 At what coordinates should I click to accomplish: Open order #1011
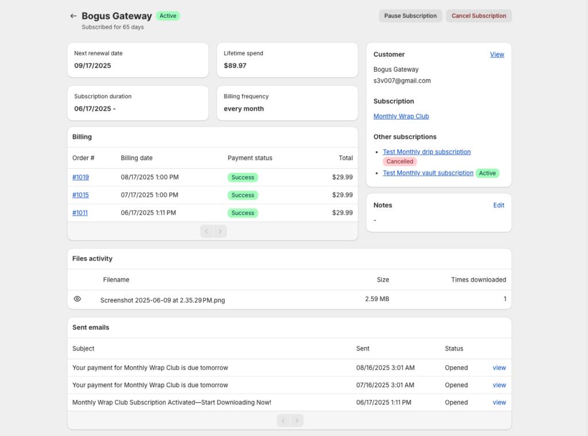(x=80, y=213)
